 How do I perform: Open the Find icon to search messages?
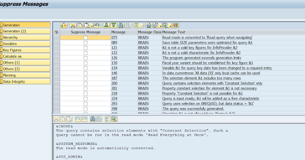121,25
